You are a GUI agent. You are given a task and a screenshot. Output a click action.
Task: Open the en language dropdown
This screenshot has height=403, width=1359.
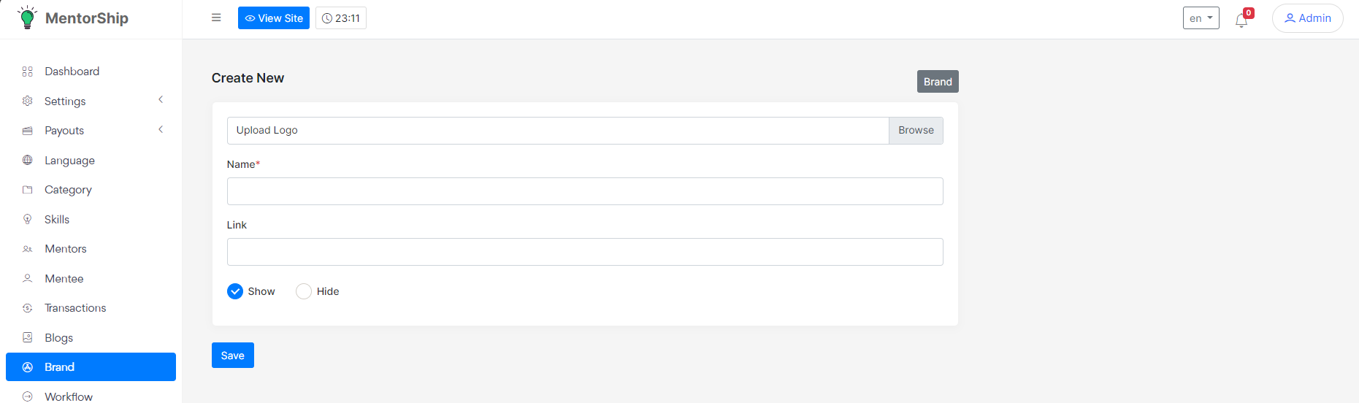tap(1201, 18)
